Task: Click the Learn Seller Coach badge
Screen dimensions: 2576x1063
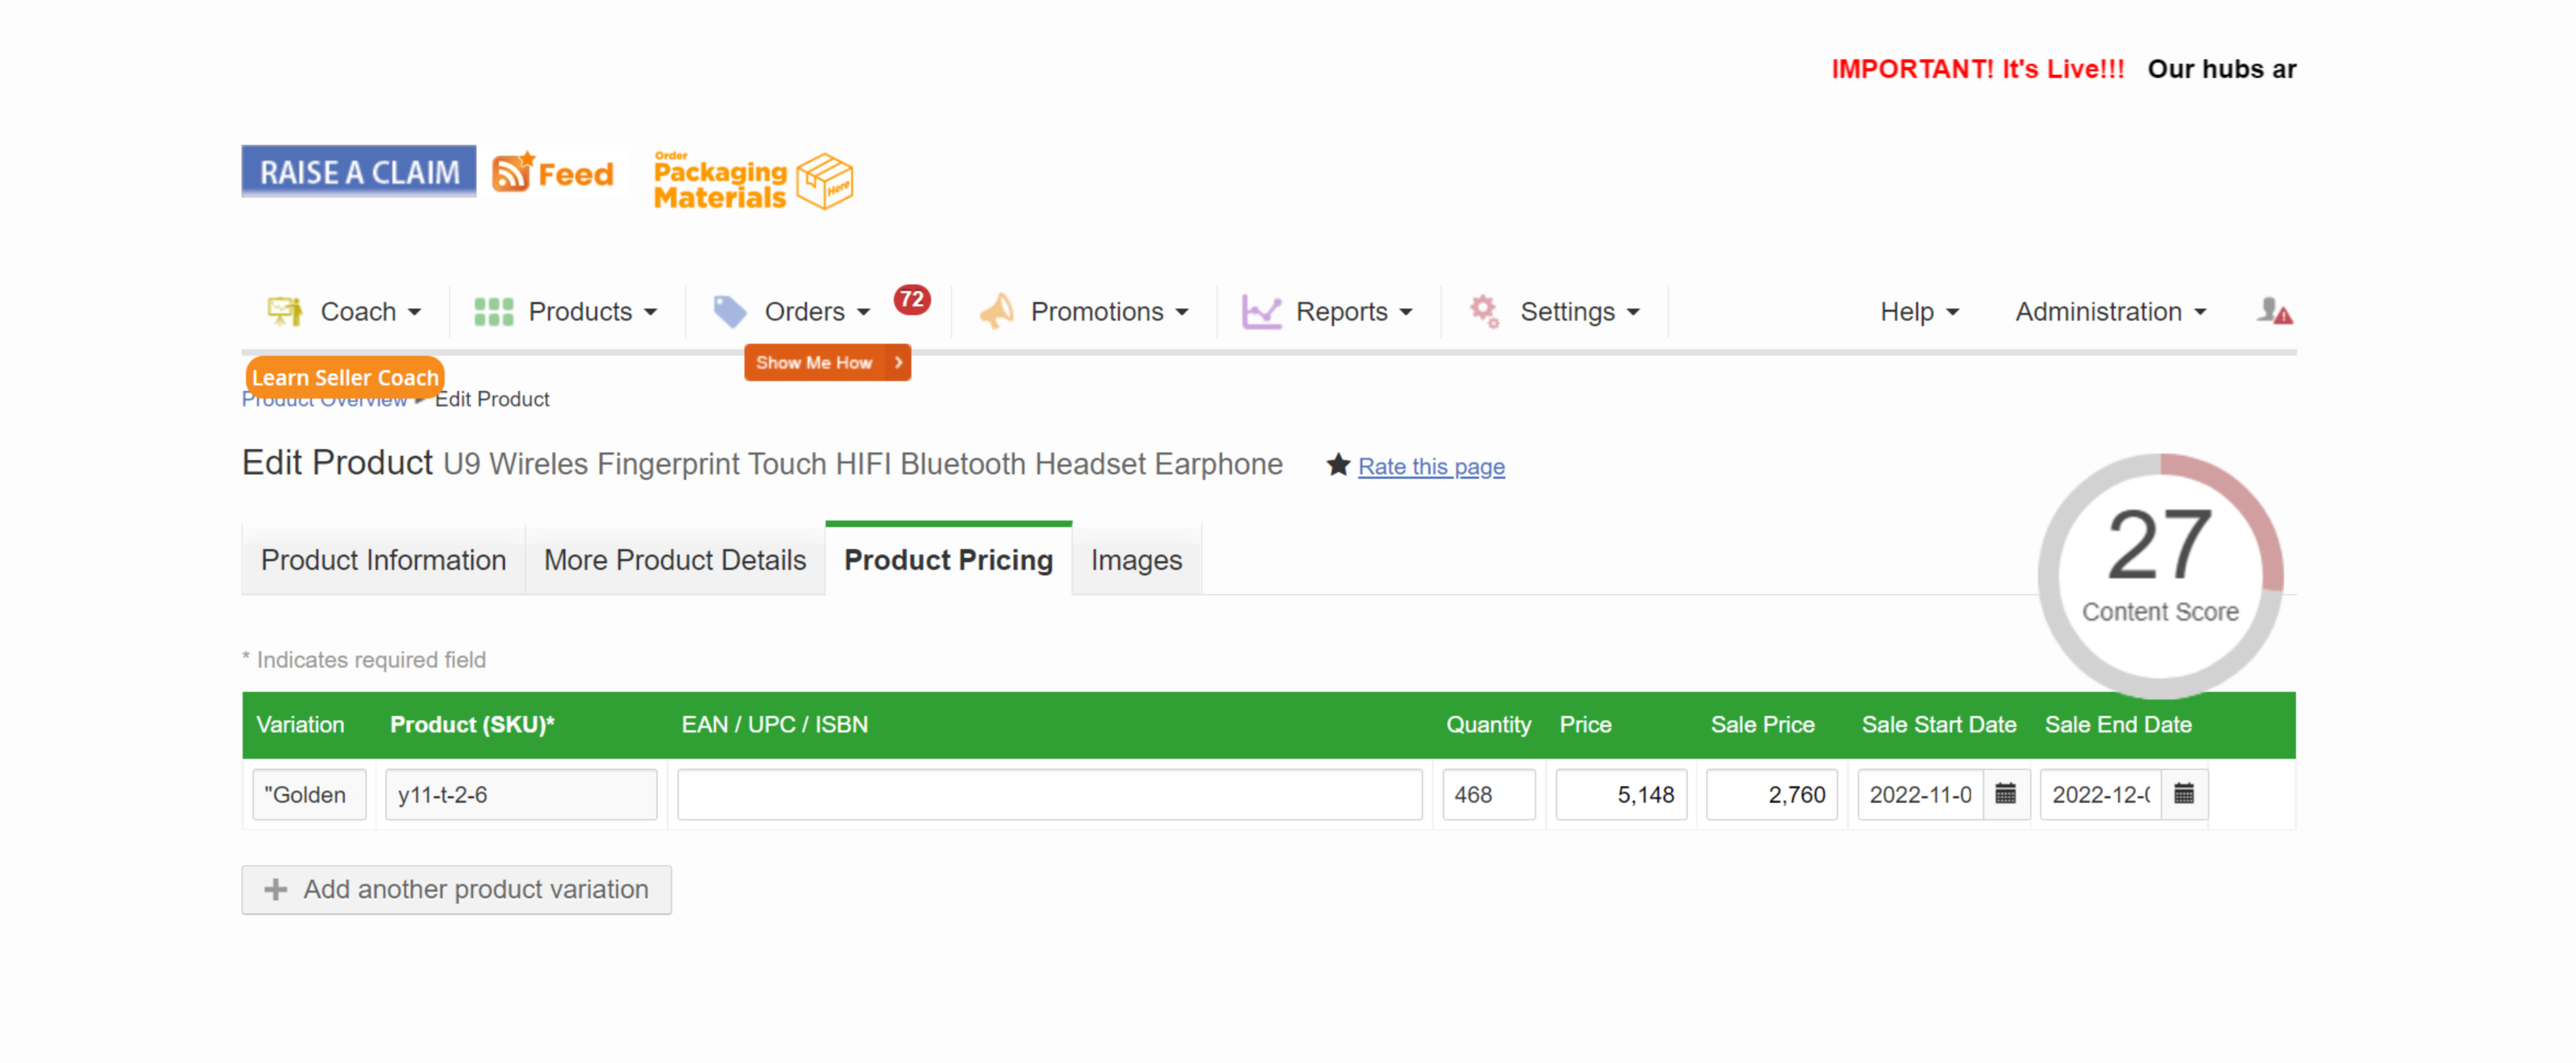Action: click(x=345, y=377)
